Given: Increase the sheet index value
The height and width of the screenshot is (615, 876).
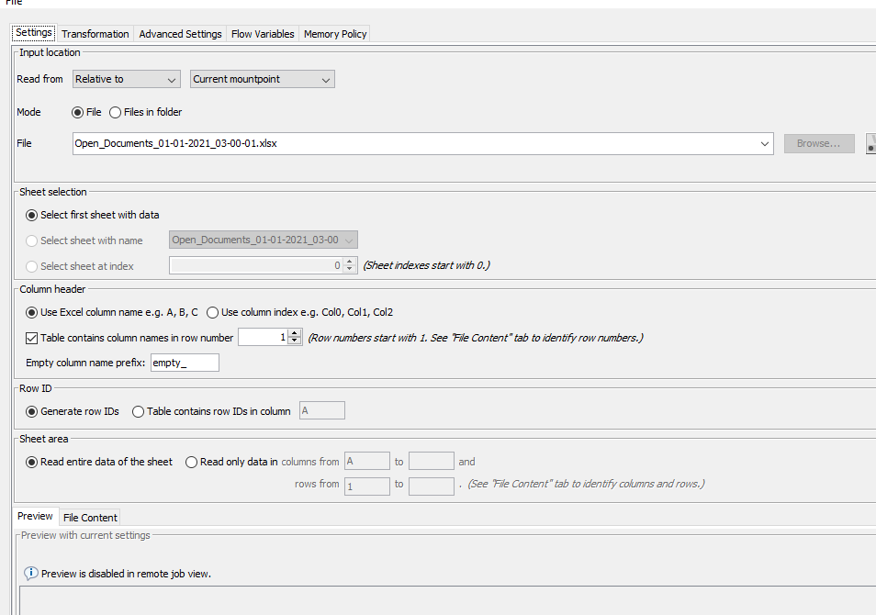Looking at the screenshot, I should (350, 262).
